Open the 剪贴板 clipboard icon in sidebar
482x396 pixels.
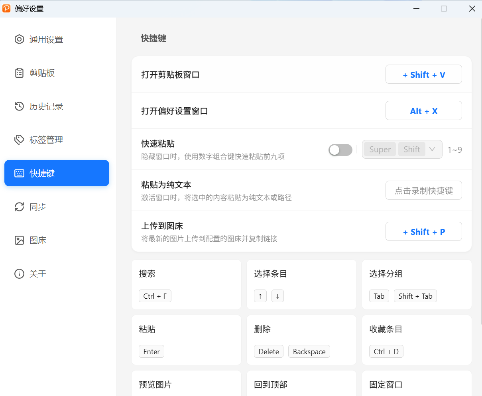coord(19,73)
